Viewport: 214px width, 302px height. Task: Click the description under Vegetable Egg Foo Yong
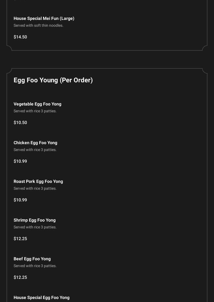35,111
